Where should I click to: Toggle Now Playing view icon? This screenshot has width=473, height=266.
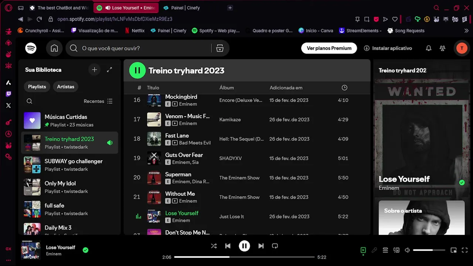pos(363,250)
